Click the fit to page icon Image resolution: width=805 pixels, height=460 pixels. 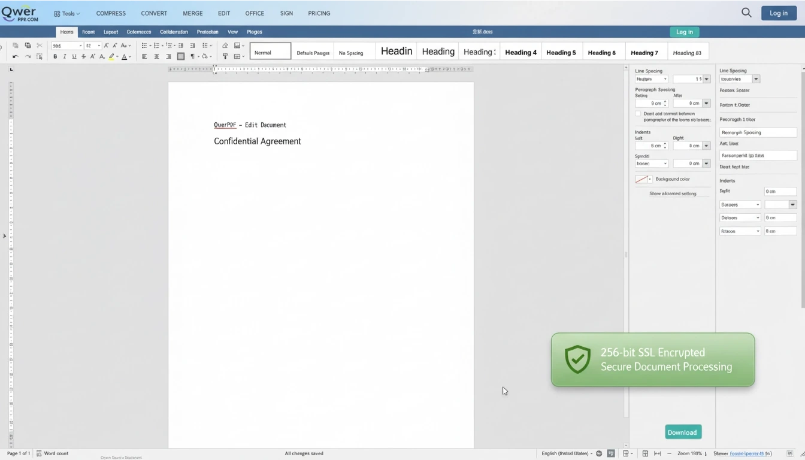pos(645,453)
